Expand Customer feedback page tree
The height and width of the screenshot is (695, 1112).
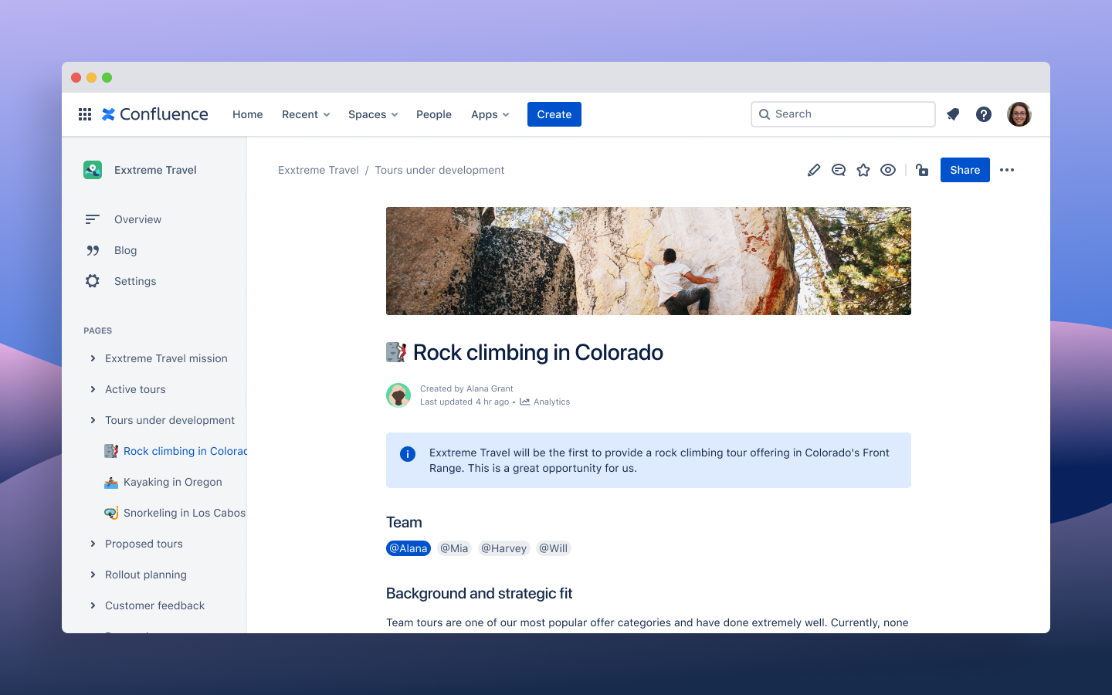coord(93,605)
